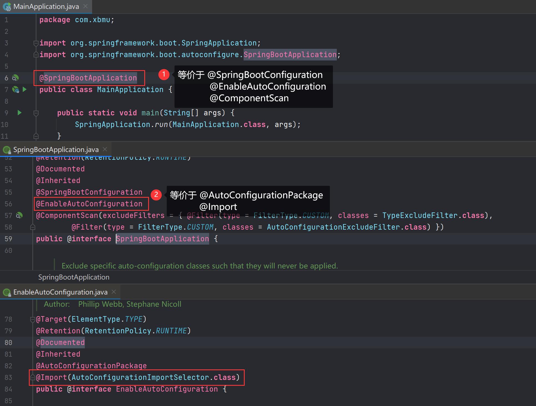
Task: Click the 'Exclude specific auto-configuration classes' doc comment
Action: tap(200, 266)
